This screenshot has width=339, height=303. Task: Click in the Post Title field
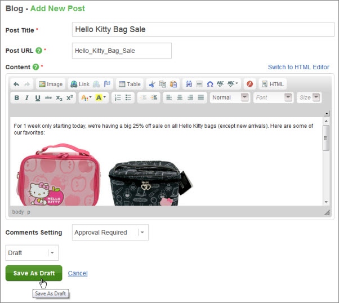pos(203,29)
